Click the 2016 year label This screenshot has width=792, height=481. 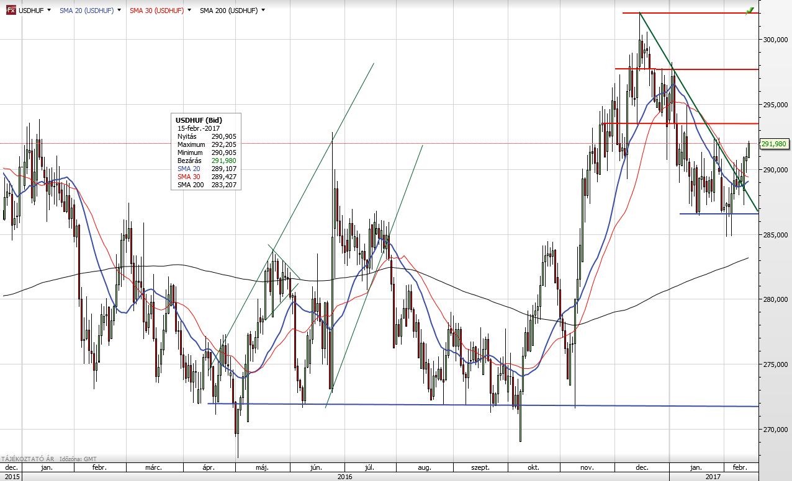345,477
